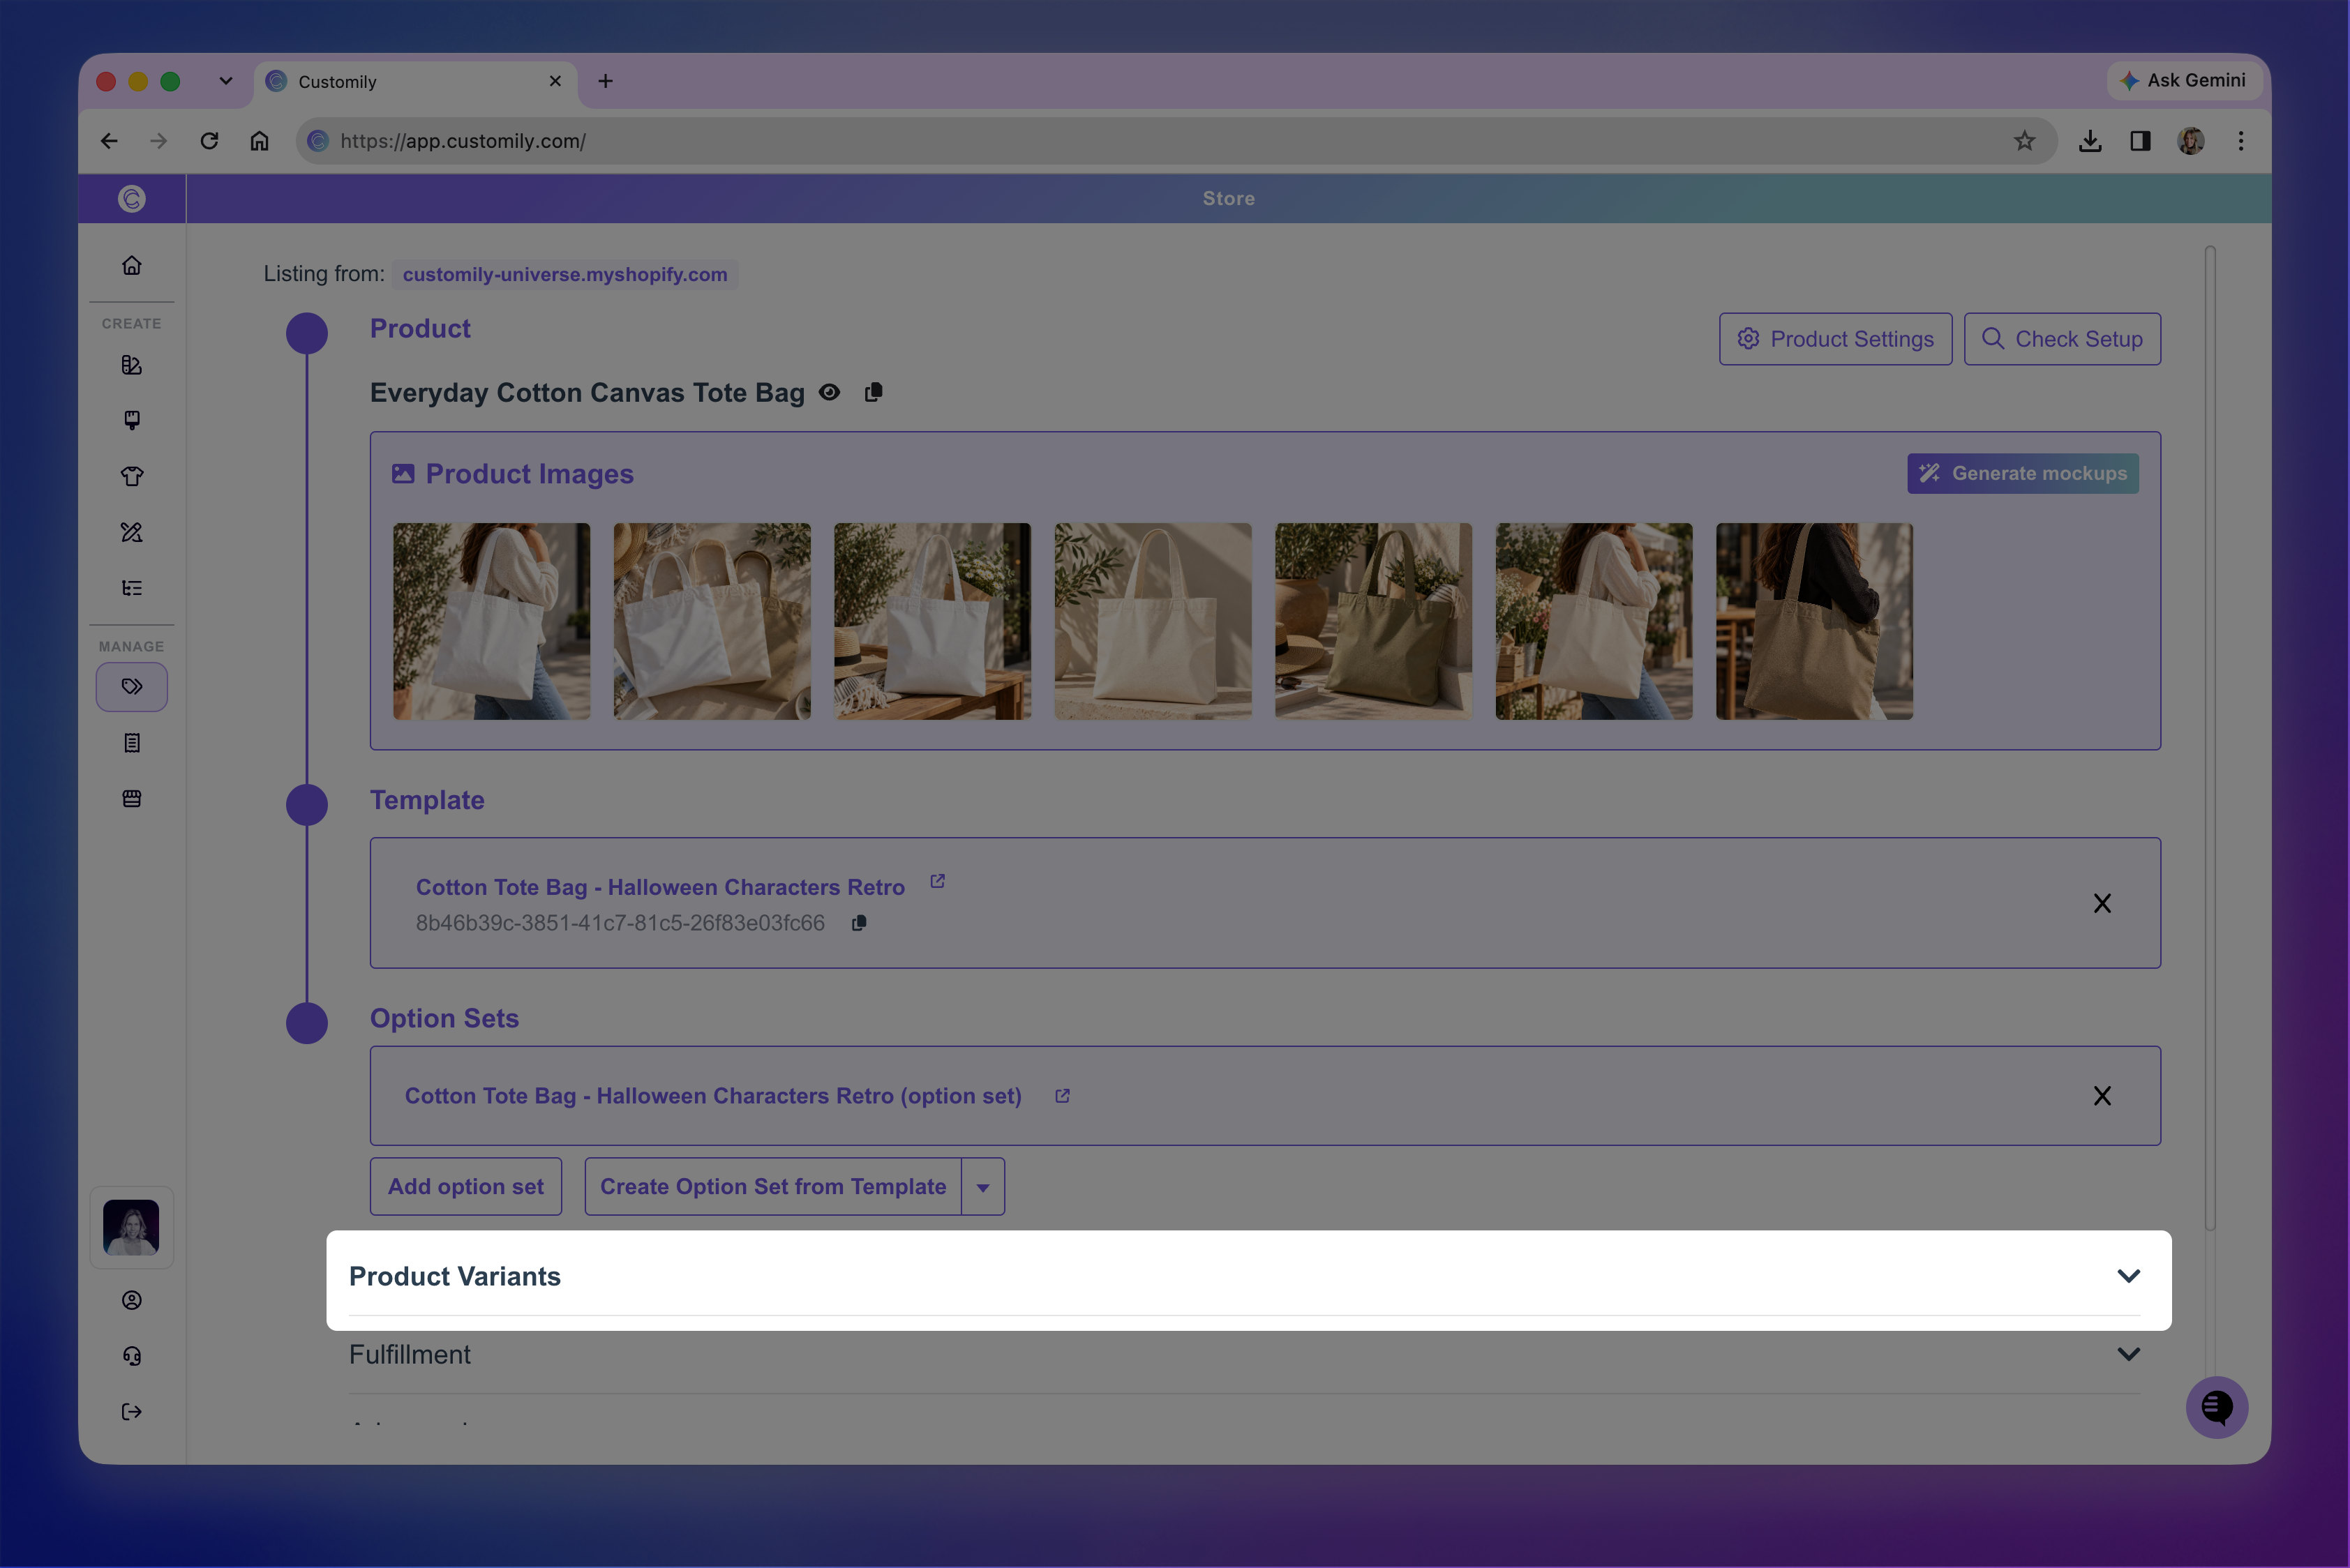The width and height of the screenshot is (2350, 1568).
Task: Open the account profile circle icon
Action: tap(131, 1300)
